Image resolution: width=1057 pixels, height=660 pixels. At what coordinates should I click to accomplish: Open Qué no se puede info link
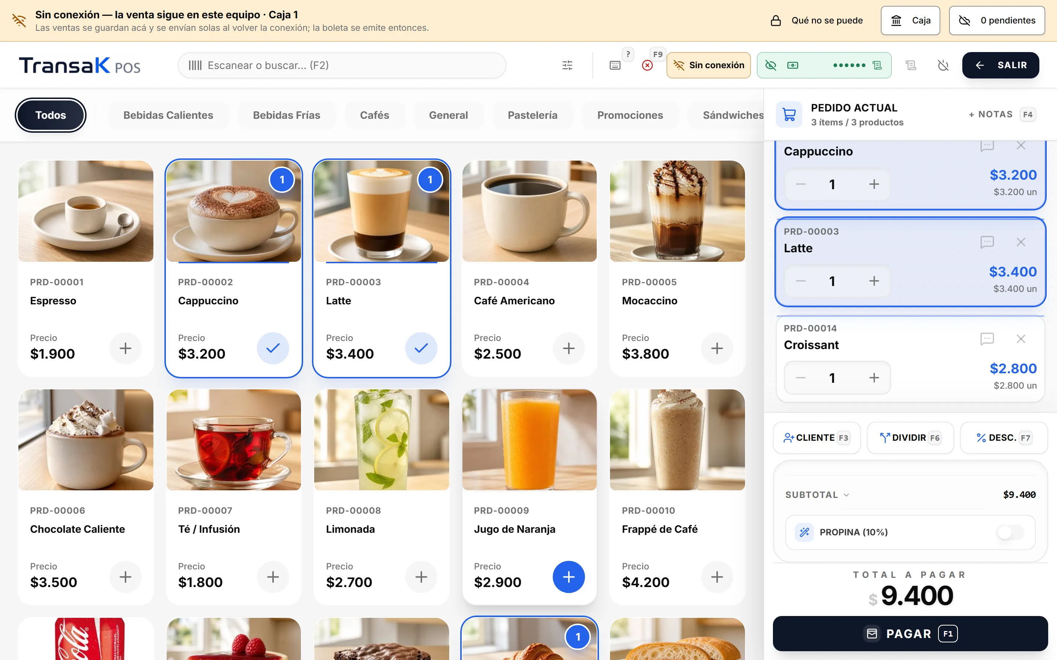816,21
